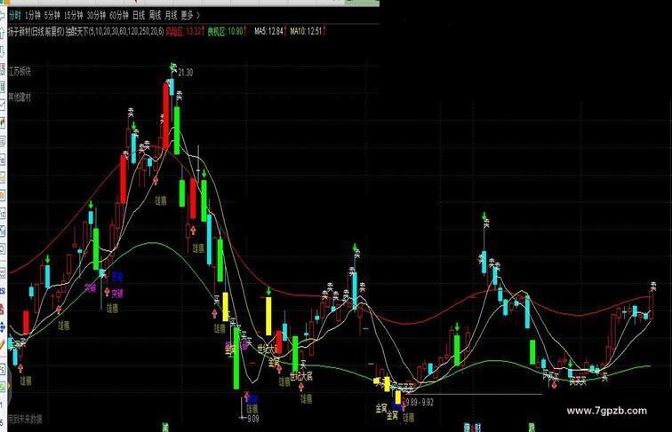Viewport: 672px width, 432px height.
Task: Switch to the 日线 daily chart tab
Action: [139, 16]
